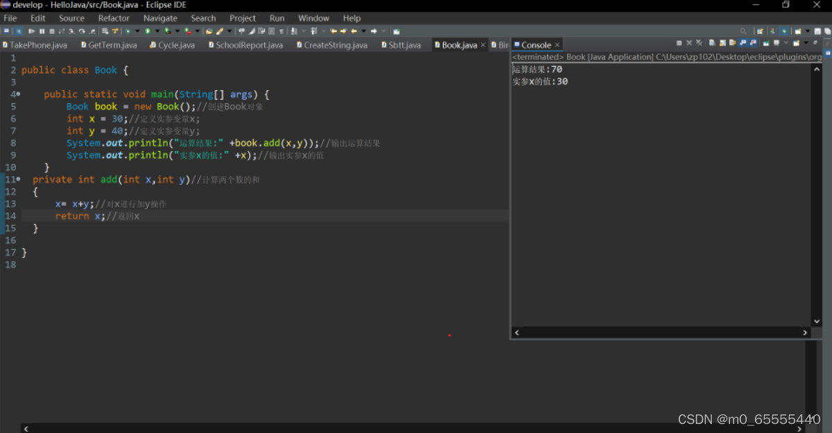Open the Run button dropdown arrow
The width and height of the screenshot is (832, 433).
(x=157, y=31)
